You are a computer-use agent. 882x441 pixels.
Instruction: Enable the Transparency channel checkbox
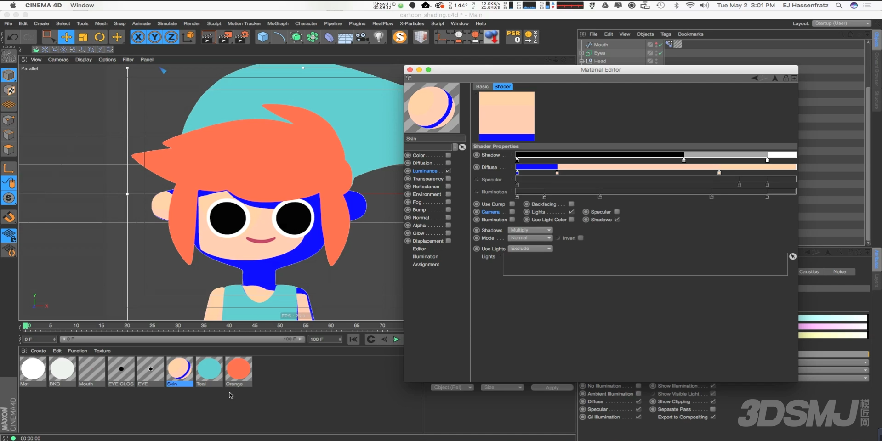pos(448,179)
